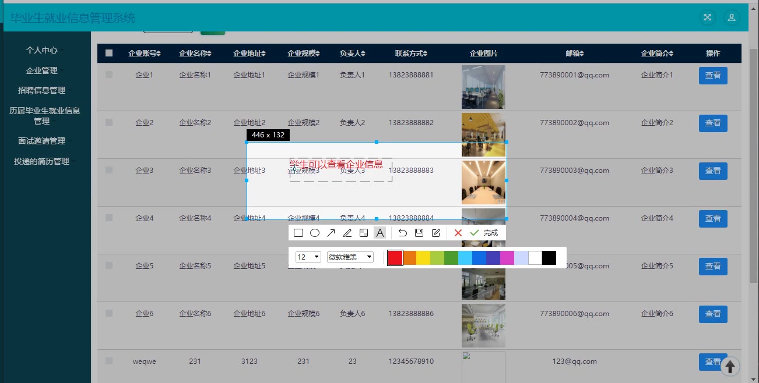The width and height of the screenshot is (759, 383).
Task: Select the ellipse annotation tool
Action: point(315,233)
